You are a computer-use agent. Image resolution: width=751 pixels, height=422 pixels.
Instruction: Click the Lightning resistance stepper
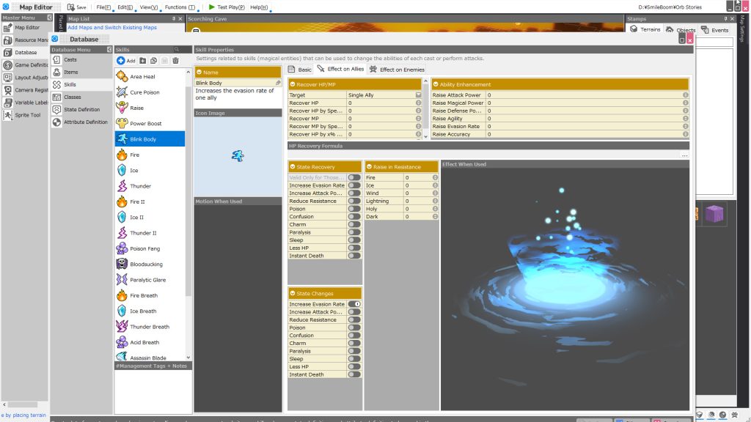tap(435, 201)
